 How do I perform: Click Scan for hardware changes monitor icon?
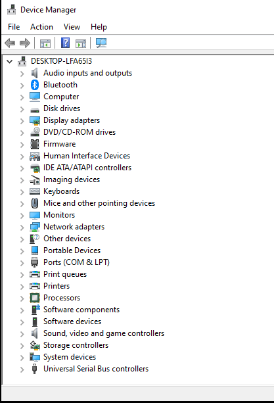[101, 43]
